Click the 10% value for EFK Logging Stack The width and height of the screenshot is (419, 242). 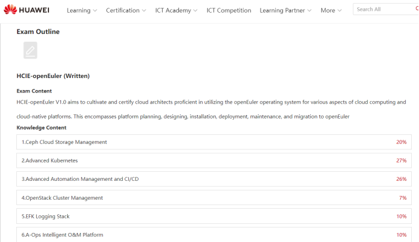click(x=401, y=216)
